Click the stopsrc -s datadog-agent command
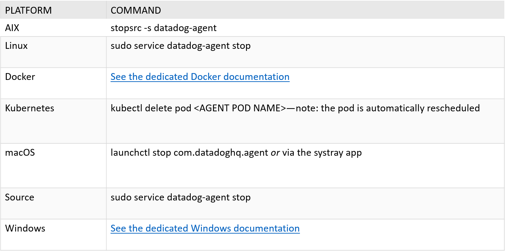The image size is (505, 251). pyautogui.click(x=163, y=28)
